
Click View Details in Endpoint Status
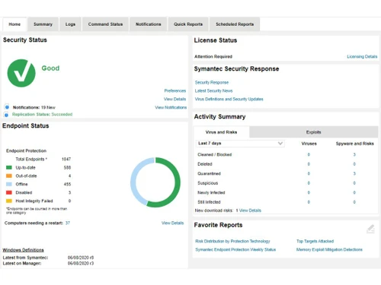click(x=172, y=223)
